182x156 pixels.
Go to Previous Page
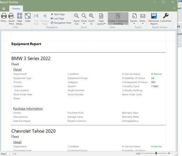coord(45,19)
